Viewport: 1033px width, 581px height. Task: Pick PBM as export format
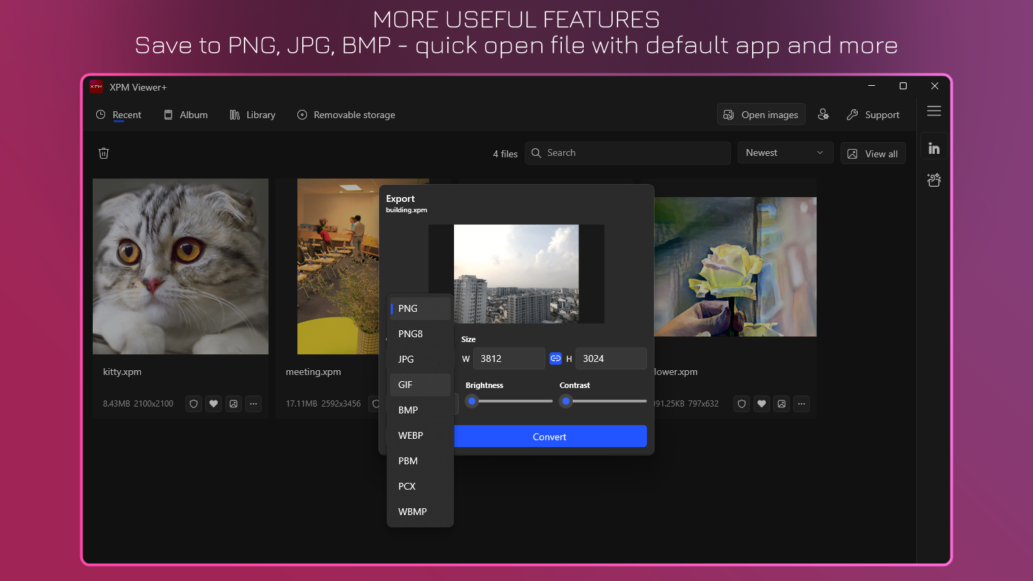(x=420, y=461)
